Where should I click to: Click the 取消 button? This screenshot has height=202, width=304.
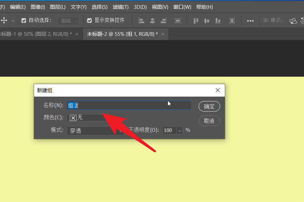tap(209, 121)
